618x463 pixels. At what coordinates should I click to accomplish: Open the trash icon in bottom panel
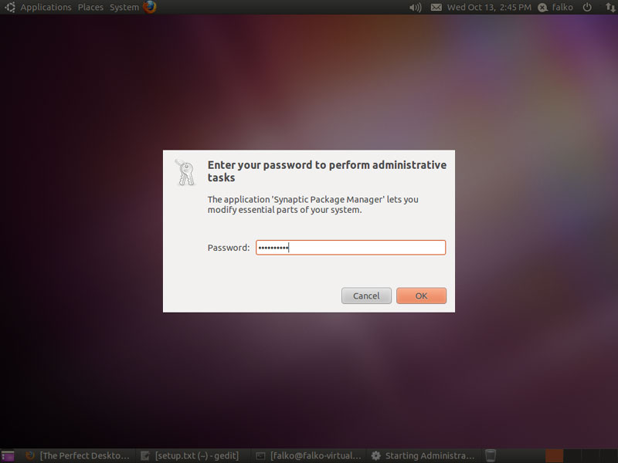point(491,455)
